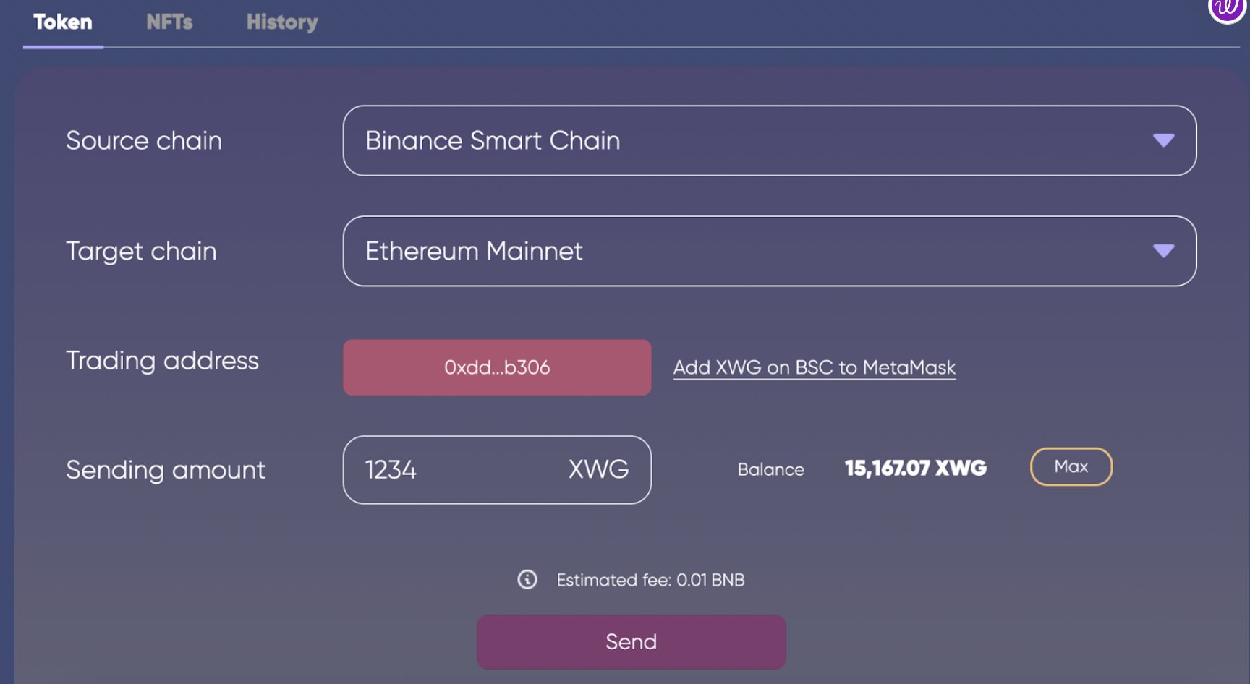Click the Max balance button
The height and width of the screenshot is (684, 1250).
point(1071,466)
